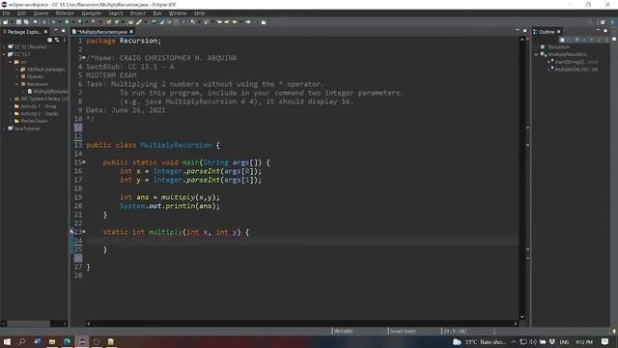
Task: Open Windows taskbar search
Action: coord(21,341)
